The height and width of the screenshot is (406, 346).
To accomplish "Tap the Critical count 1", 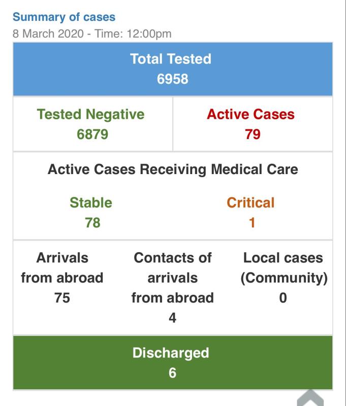I will [x=252, y=223].
